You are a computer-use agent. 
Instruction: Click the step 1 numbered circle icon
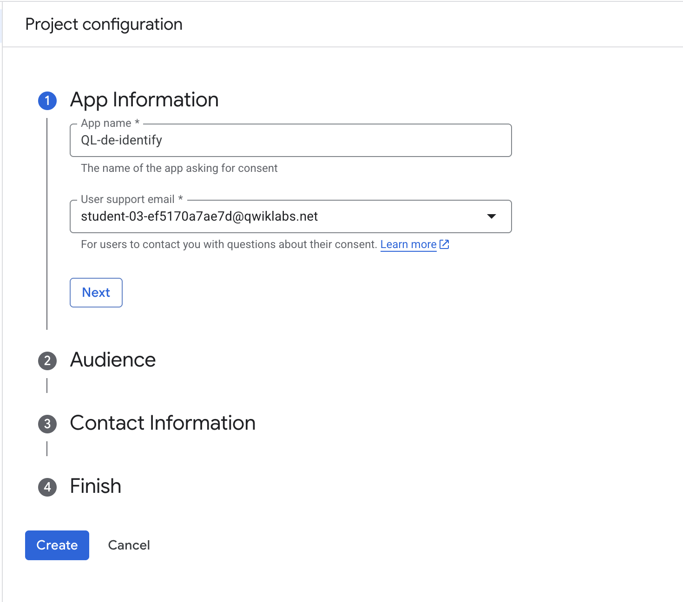pyautogui.click(x=47, y=100)
